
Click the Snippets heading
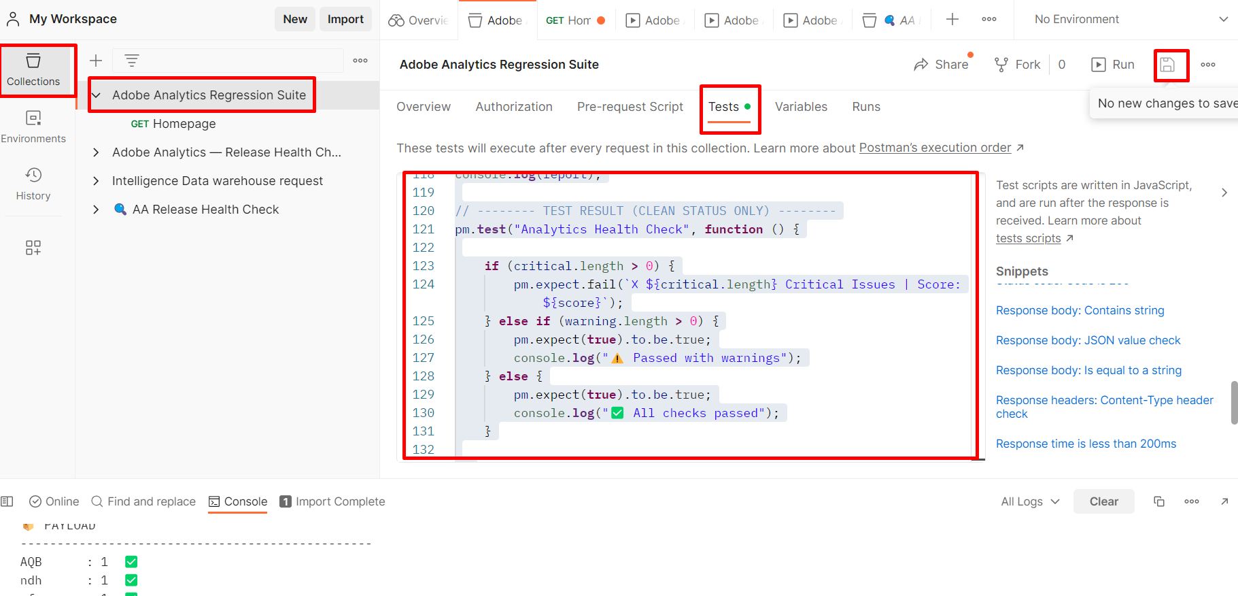click(x=1022, y=271)
